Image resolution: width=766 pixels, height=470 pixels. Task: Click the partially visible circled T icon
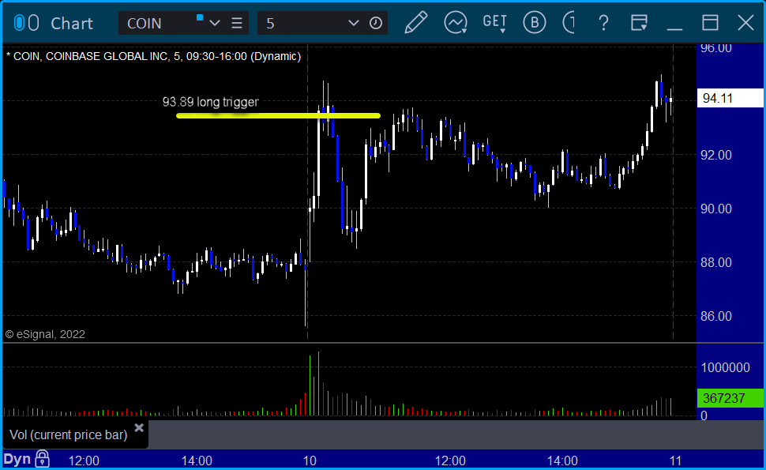(x=569, y=23)
